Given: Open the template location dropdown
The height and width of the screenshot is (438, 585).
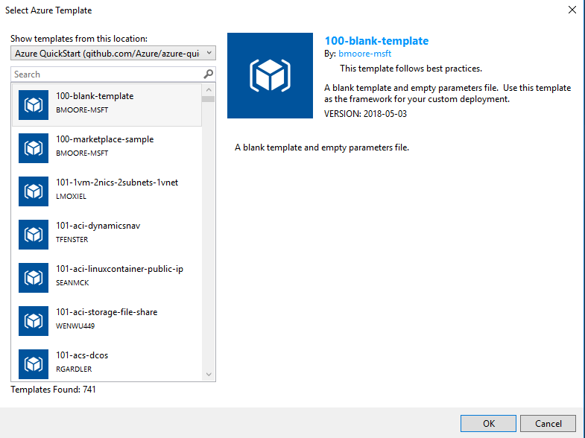Looking at the screenshot, I should 113,54.
